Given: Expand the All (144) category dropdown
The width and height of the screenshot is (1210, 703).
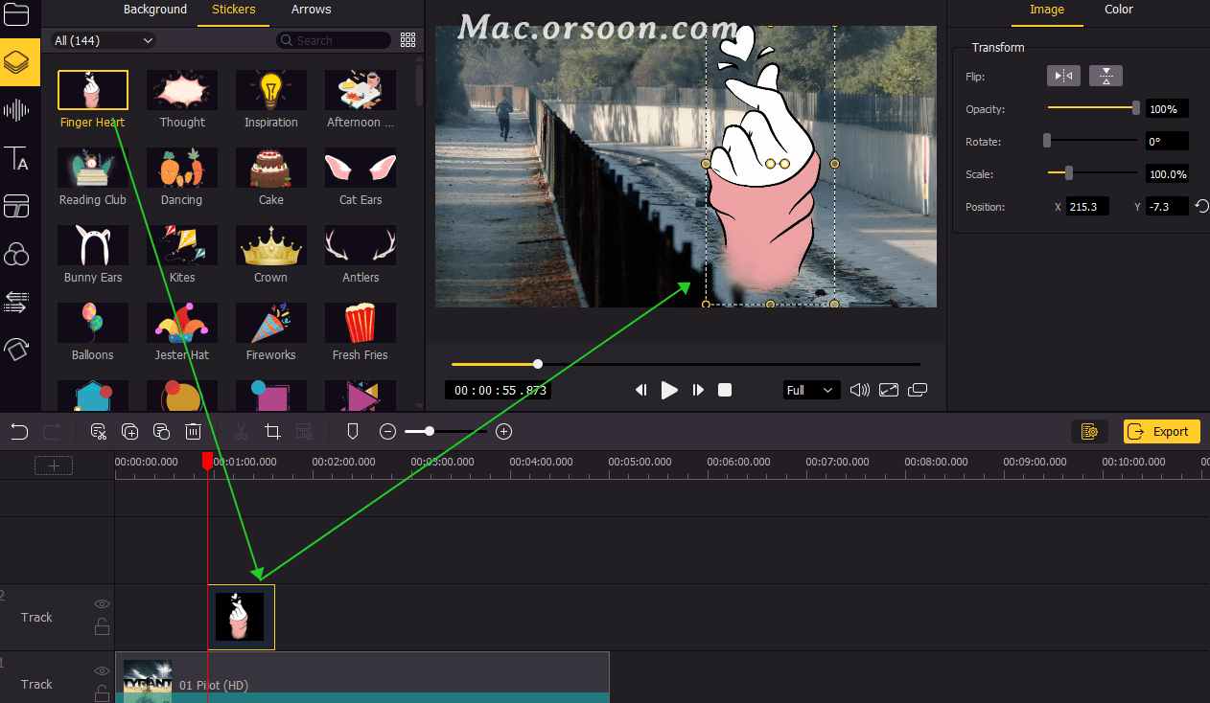Looking at the screenshot, I should tap(104, 40).
